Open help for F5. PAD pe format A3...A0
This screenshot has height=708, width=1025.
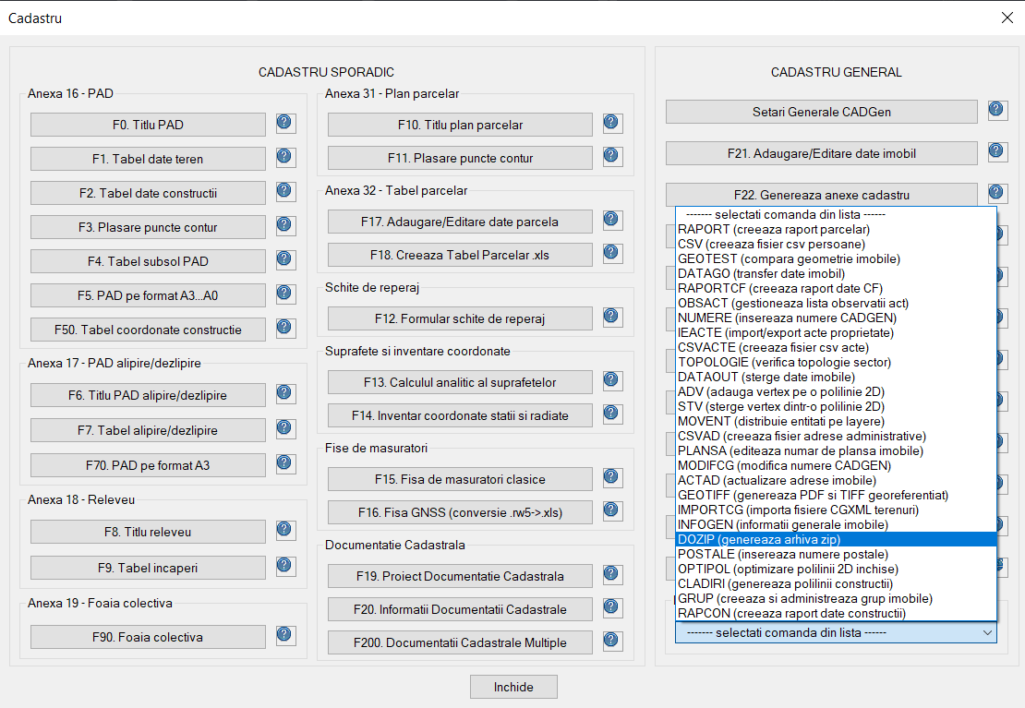point(285,294)
